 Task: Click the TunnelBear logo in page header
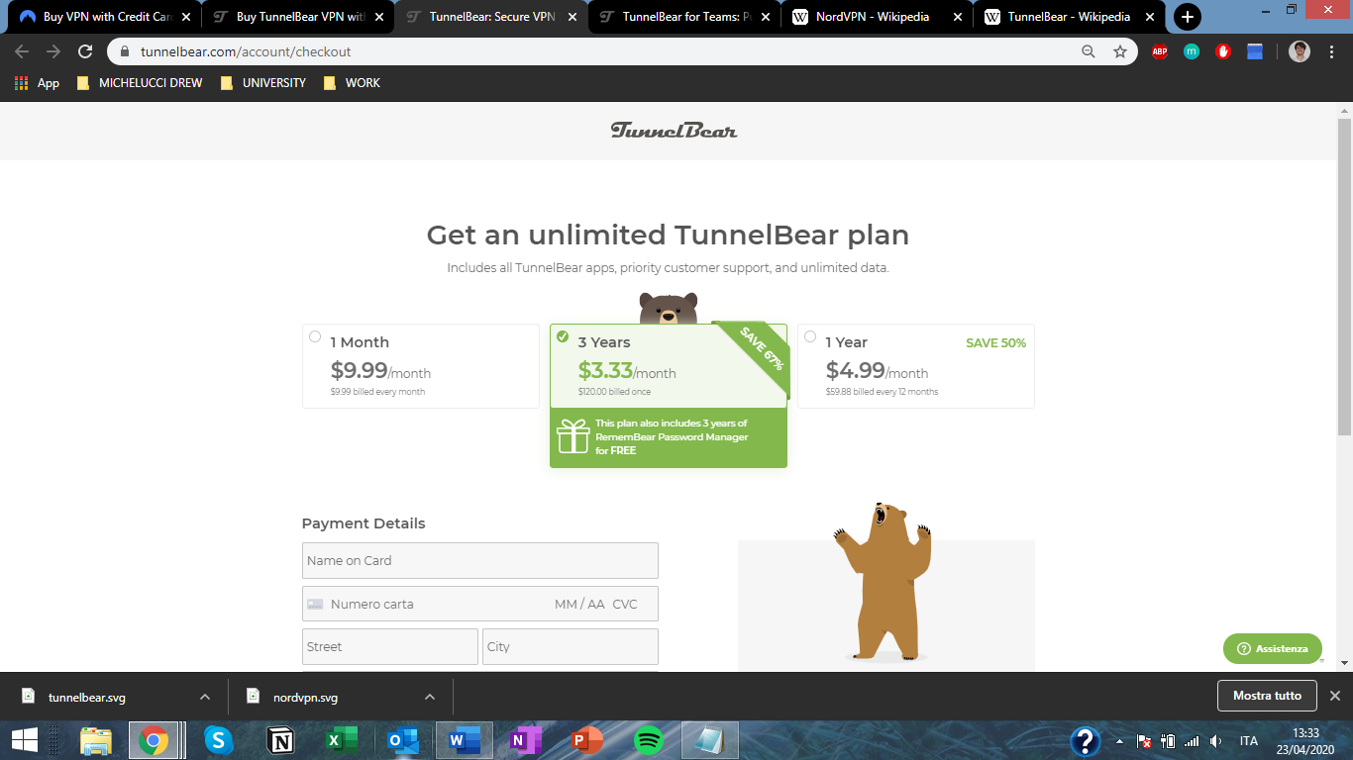point(674,131)
